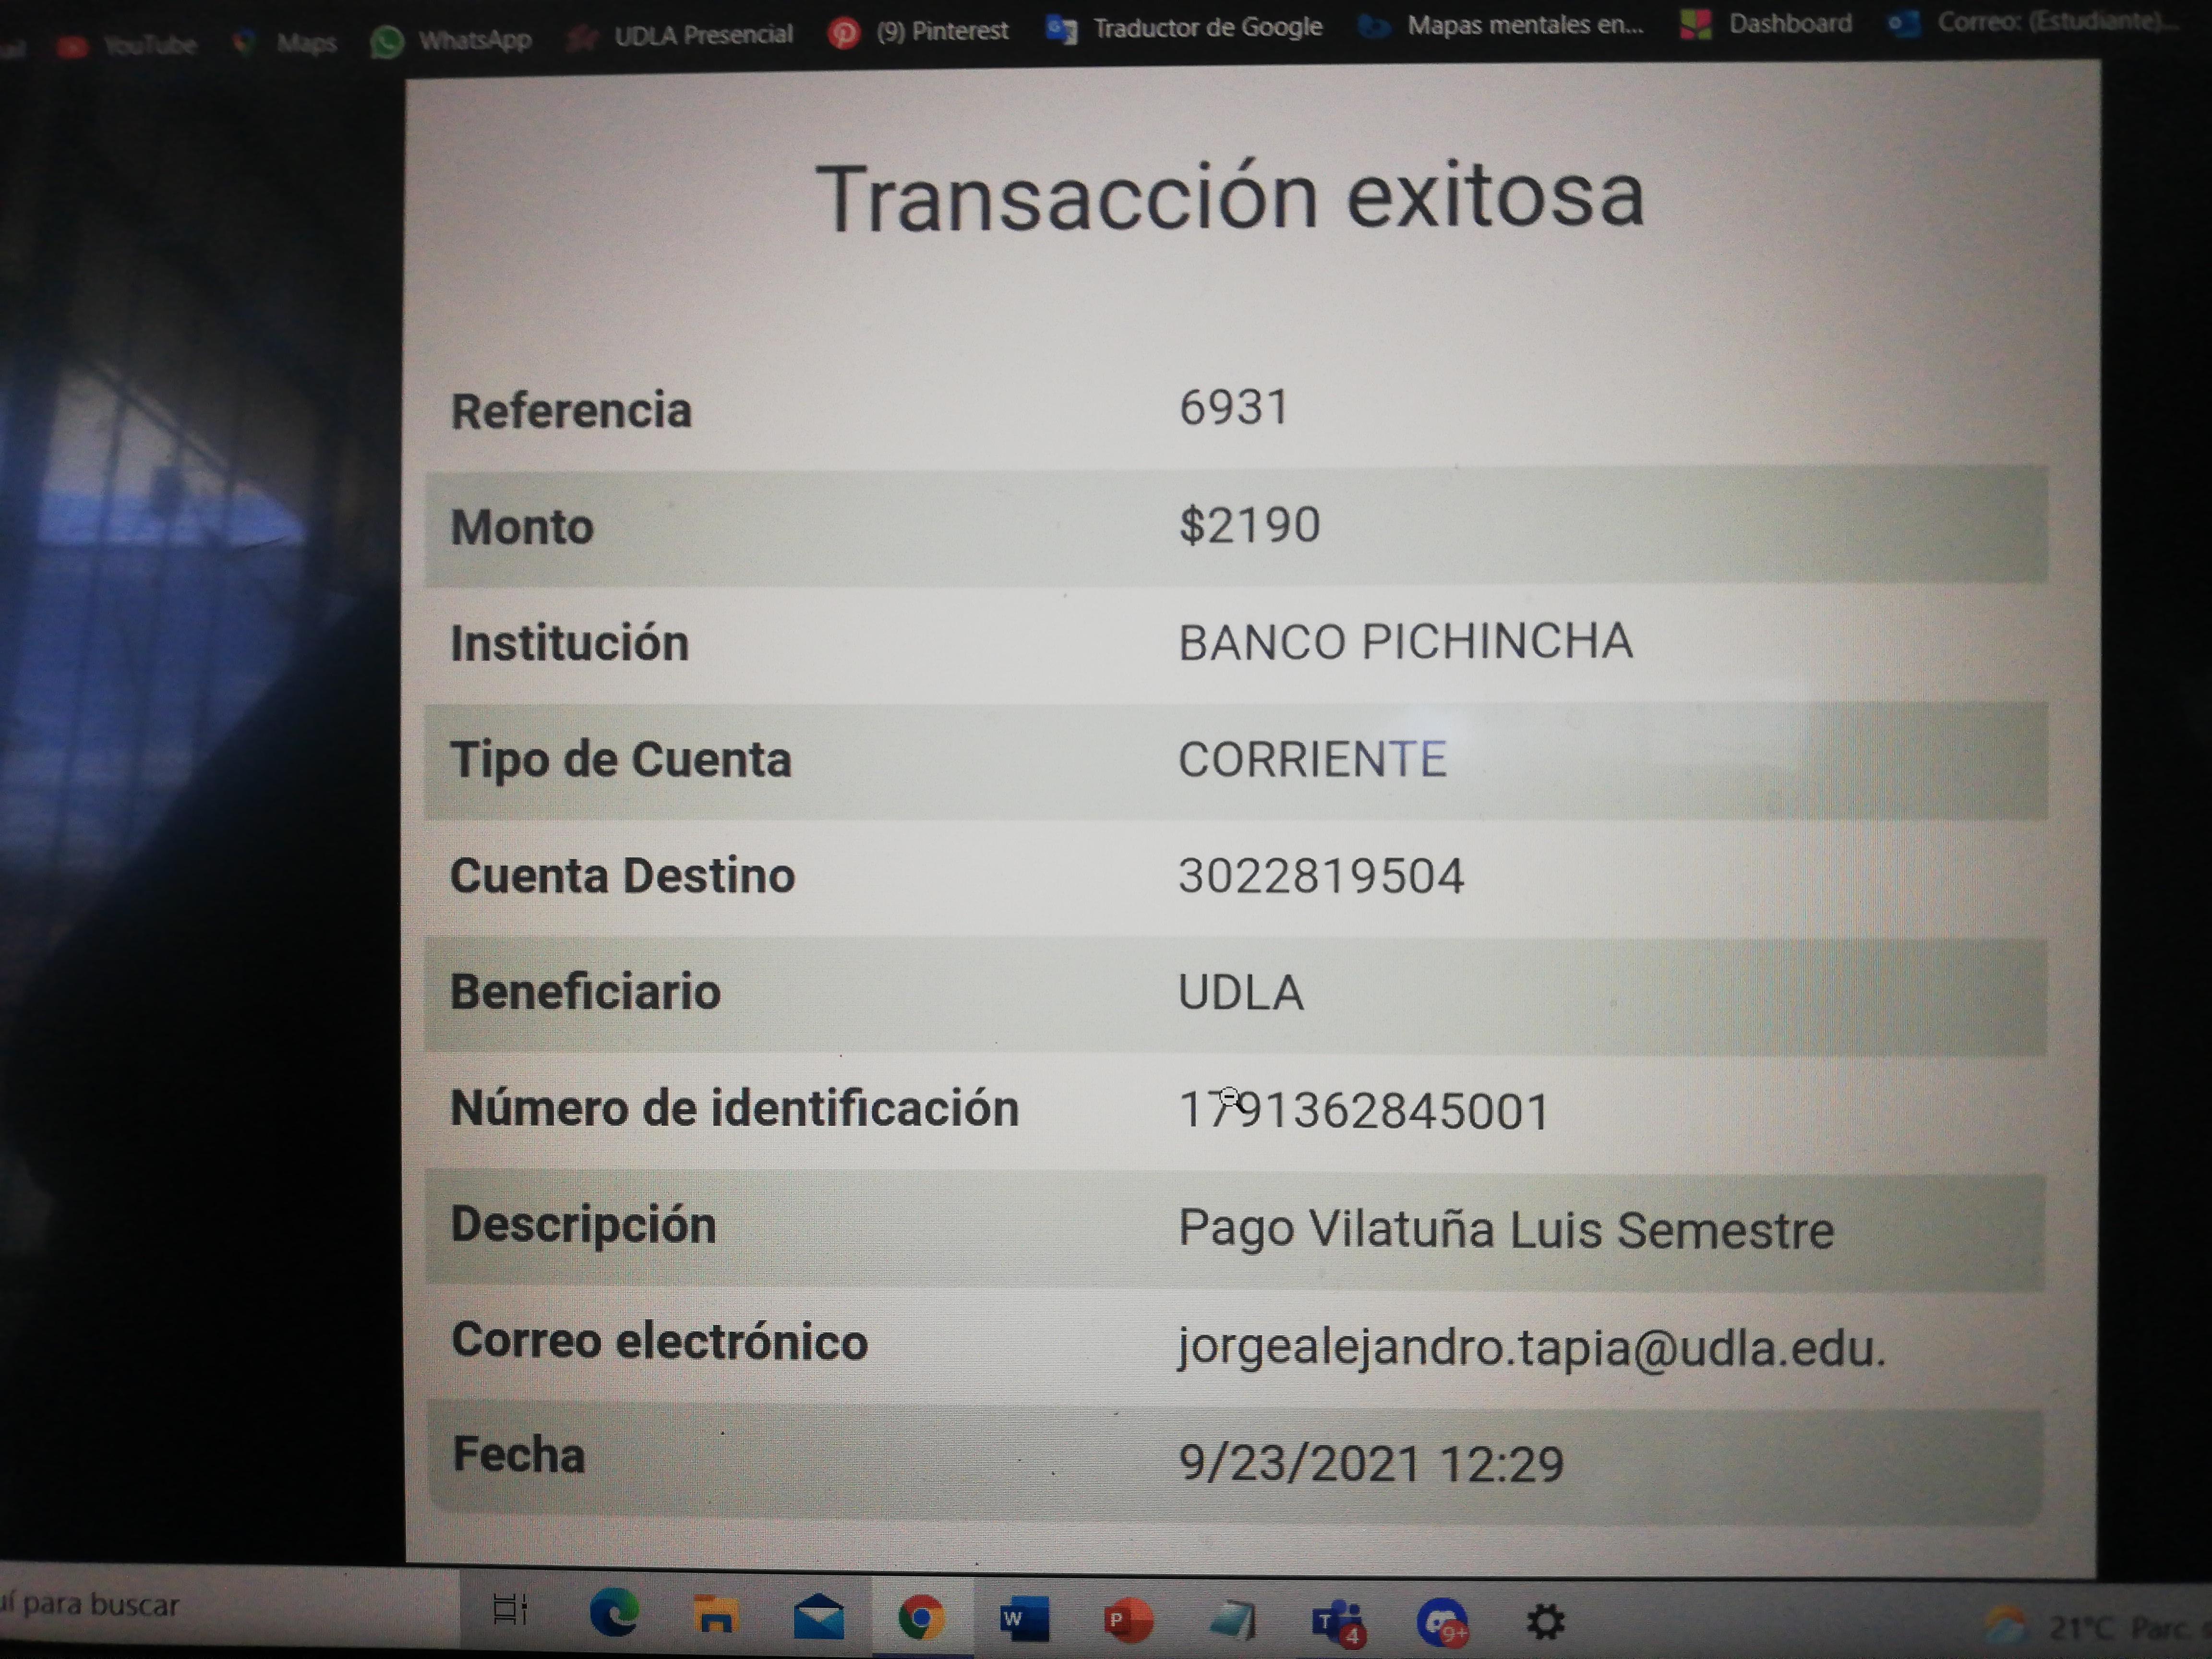Viewport: 2212px width, 1659px height.
Task: Open PowerPoint from the taskbar
Action: click(1128, 1620)
